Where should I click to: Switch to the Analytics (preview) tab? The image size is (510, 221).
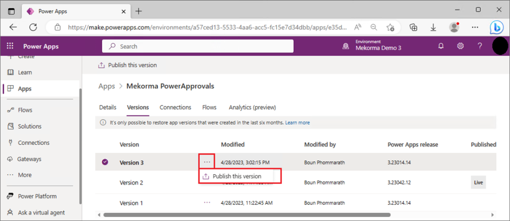pos(252,107)
